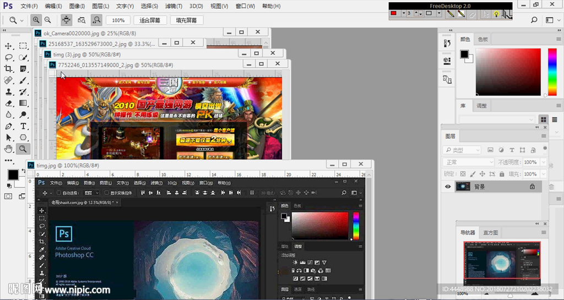Open the 填充 fill dropdown arrow
The width and height of the screenshot is (564, 300).
(x=544, y=174)
